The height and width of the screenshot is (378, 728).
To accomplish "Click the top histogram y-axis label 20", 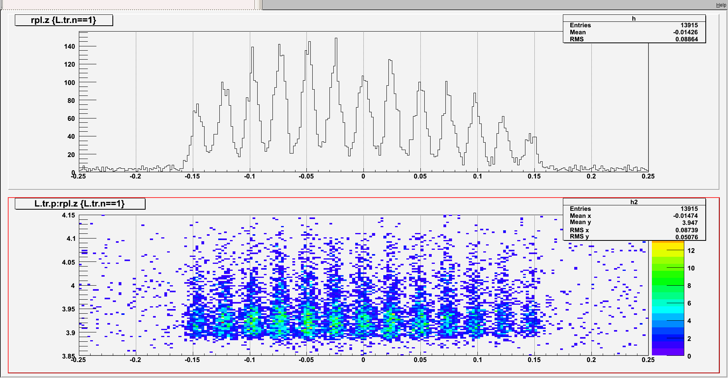I will 71,155.
